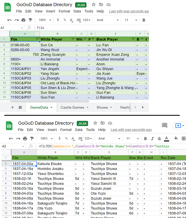Toggle Bold in bottom window toolbar

(145, 138)
